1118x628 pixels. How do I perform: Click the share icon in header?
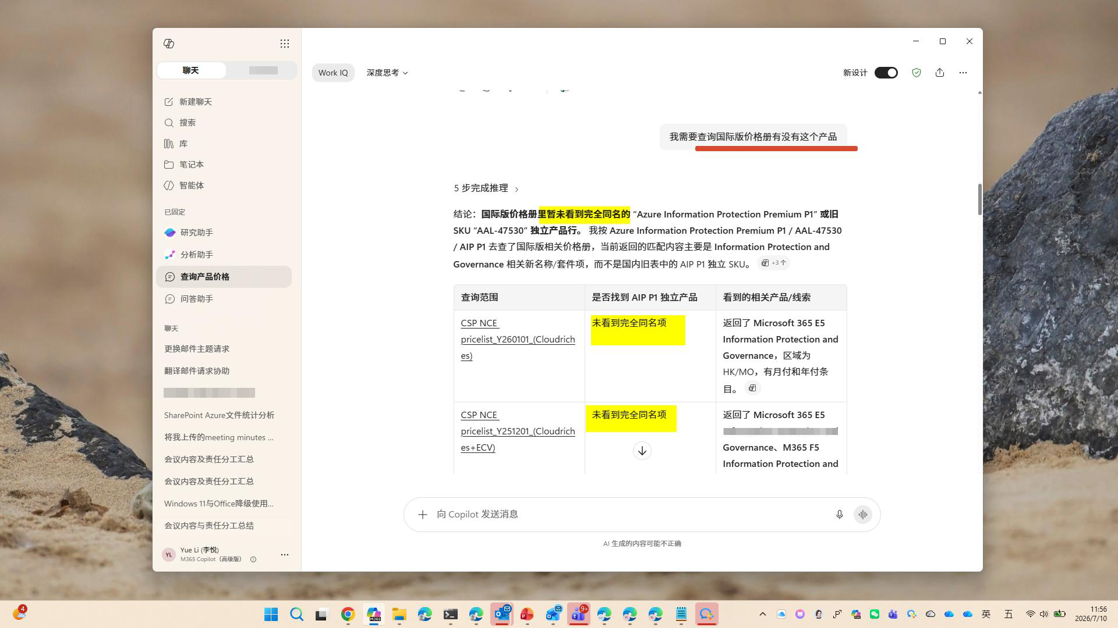[x=940, y=73]
